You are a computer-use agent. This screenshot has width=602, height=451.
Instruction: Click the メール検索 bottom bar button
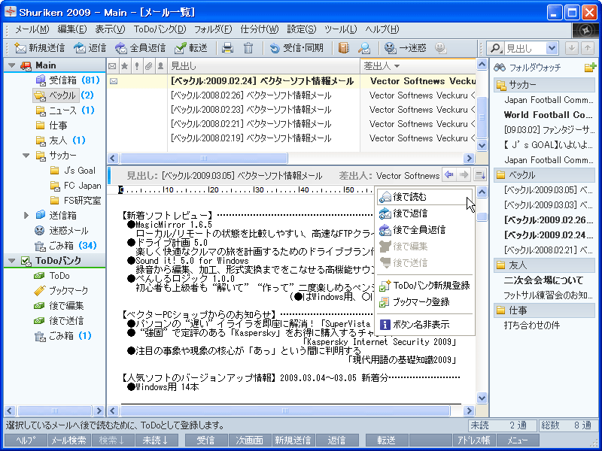[x=69, y=440]
